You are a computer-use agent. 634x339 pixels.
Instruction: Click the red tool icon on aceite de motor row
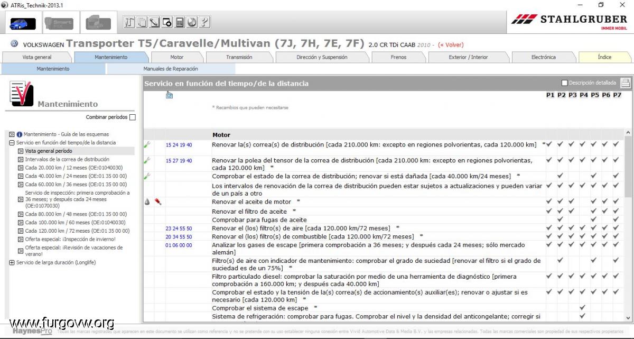click(157, 202)
